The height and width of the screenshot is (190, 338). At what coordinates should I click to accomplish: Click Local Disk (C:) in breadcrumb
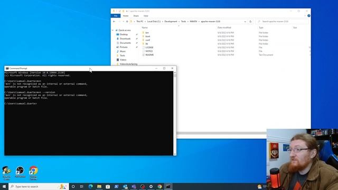(154, 22)
